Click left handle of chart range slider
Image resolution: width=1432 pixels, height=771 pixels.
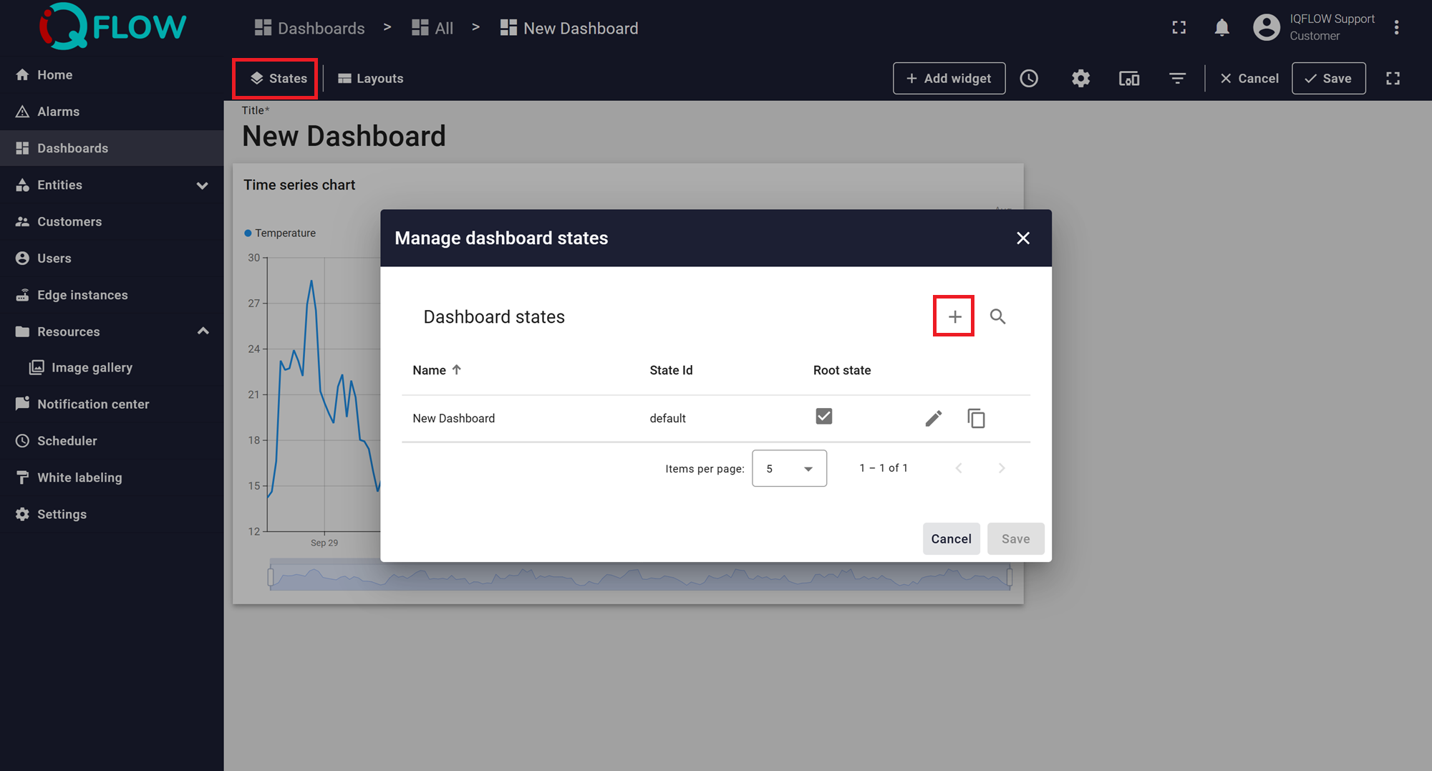pyautogui.click(x=271, y=577)
